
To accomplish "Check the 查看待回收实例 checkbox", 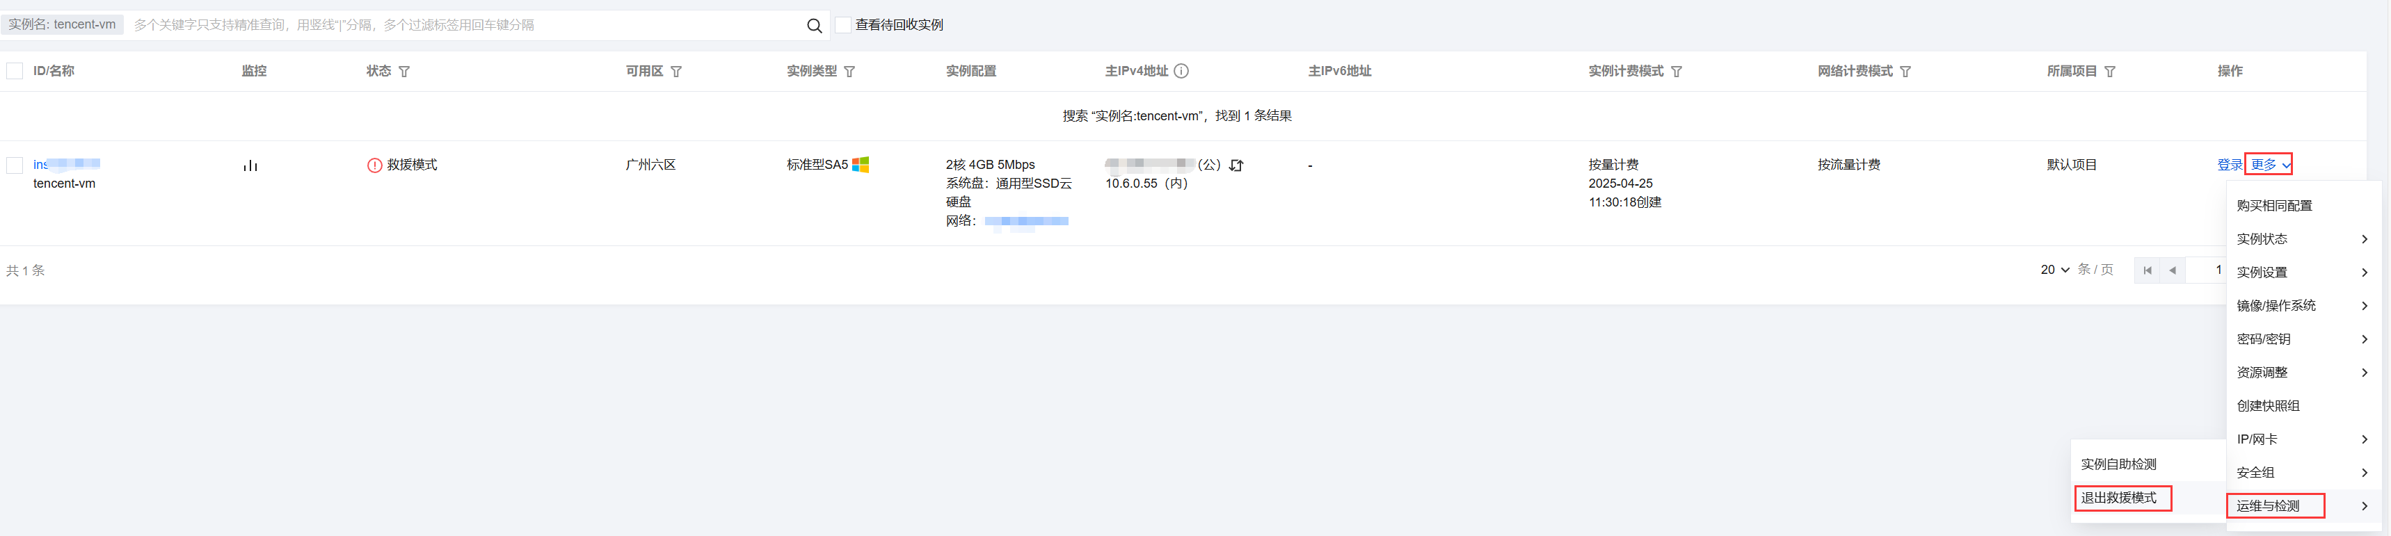I will pyautogui.click(x=842, y=25).
